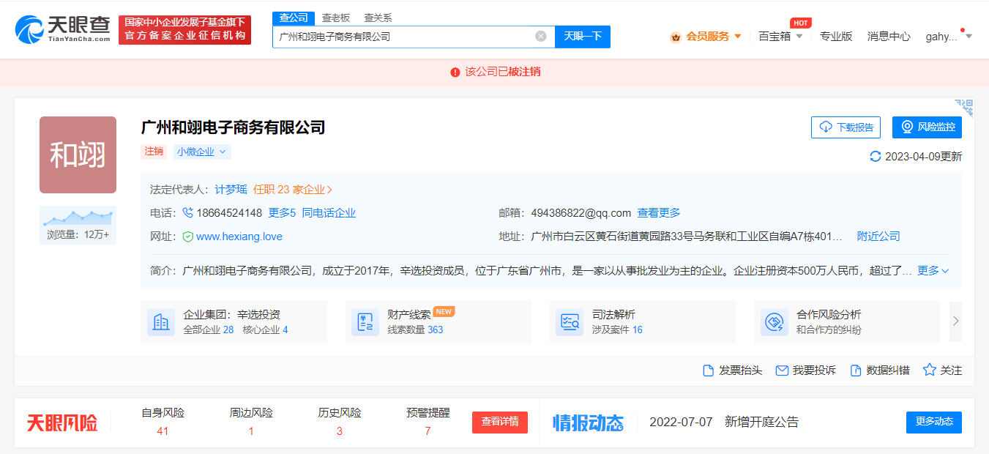
Task: Switch to the 查老板 tab
Action: (336, 18)
